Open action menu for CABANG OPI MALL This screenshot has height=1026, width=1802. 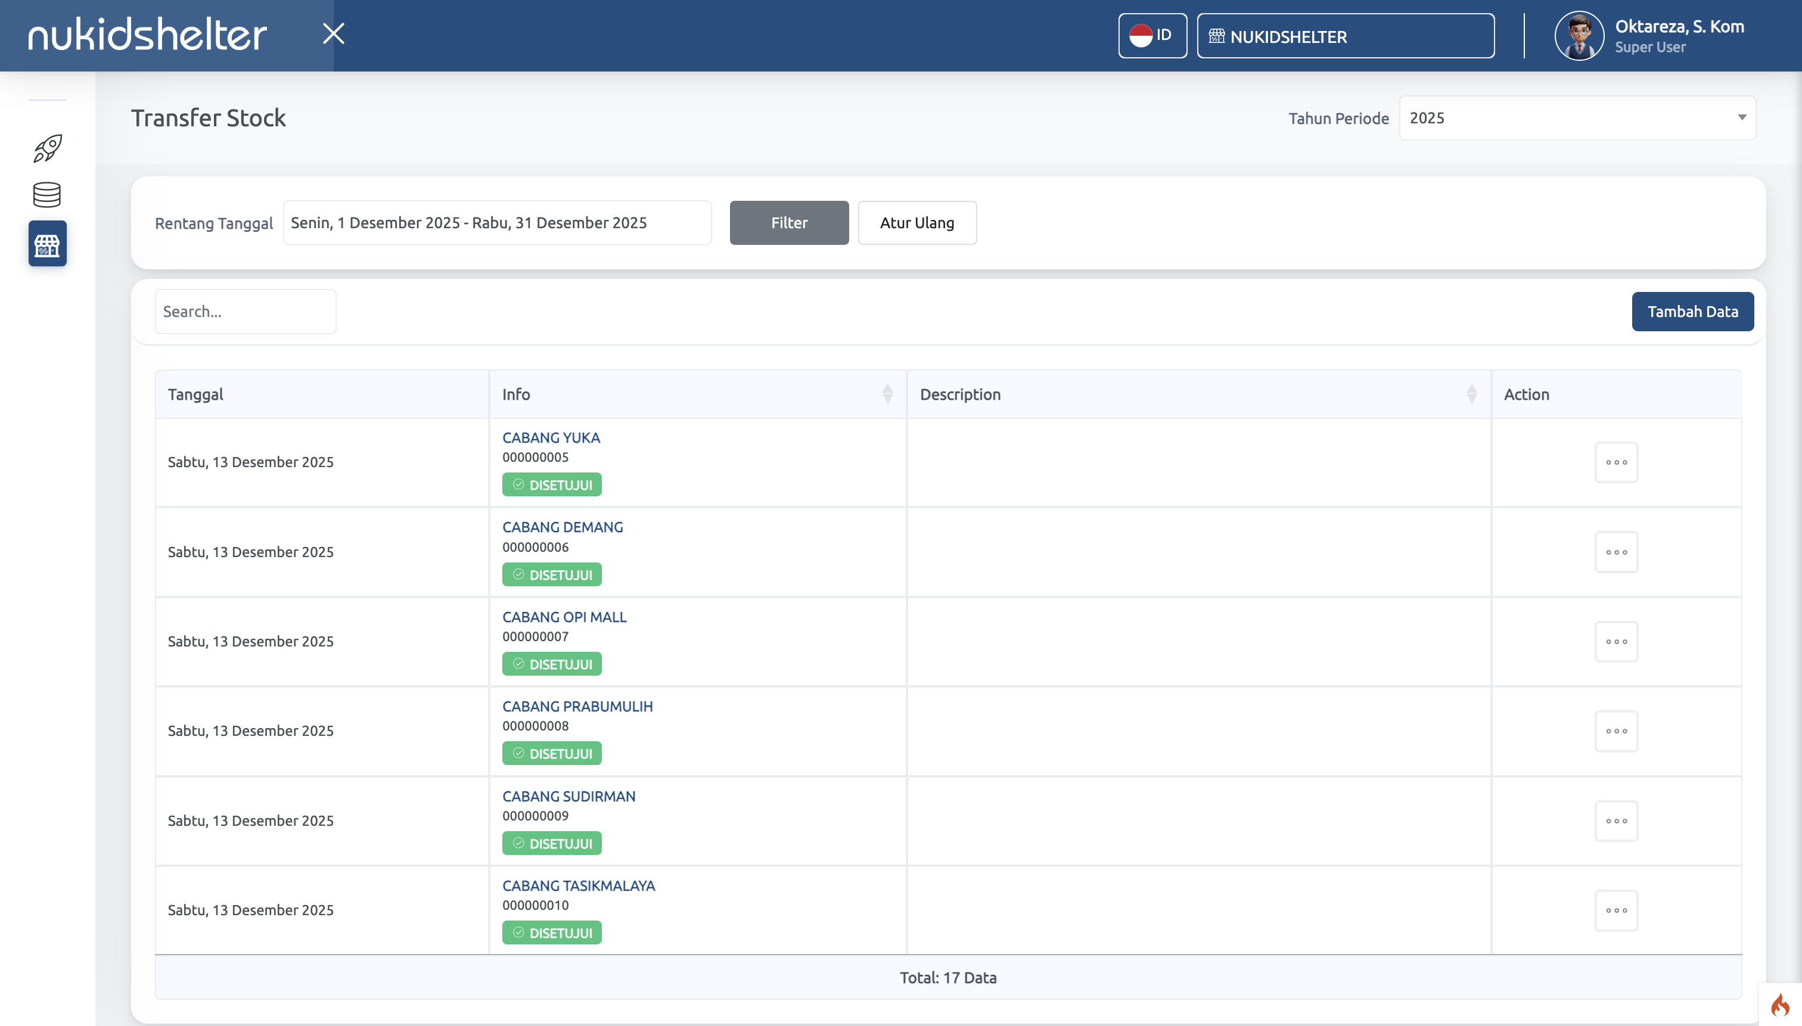tap(1615, 642)
